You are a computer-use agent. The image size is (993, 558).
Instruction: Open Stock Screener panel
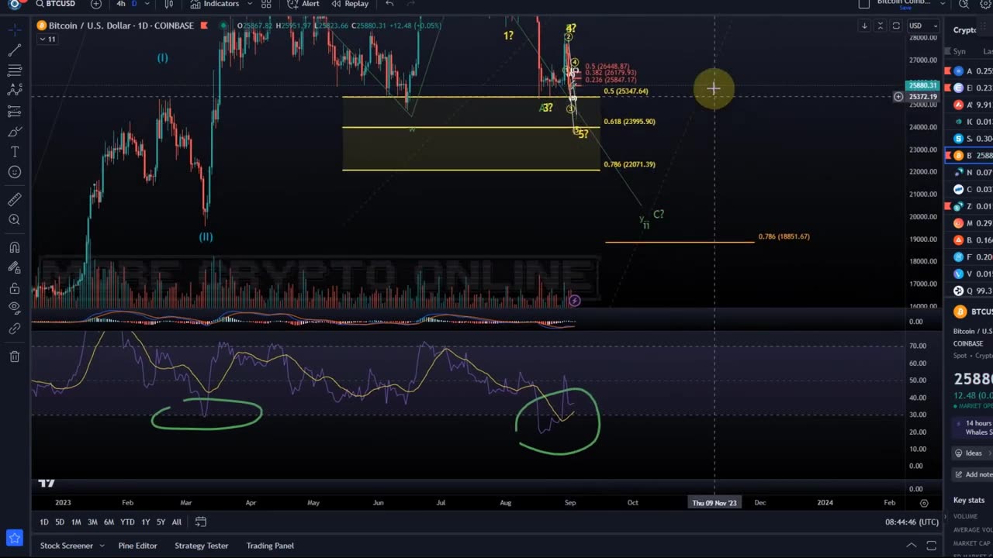point(67,546)
